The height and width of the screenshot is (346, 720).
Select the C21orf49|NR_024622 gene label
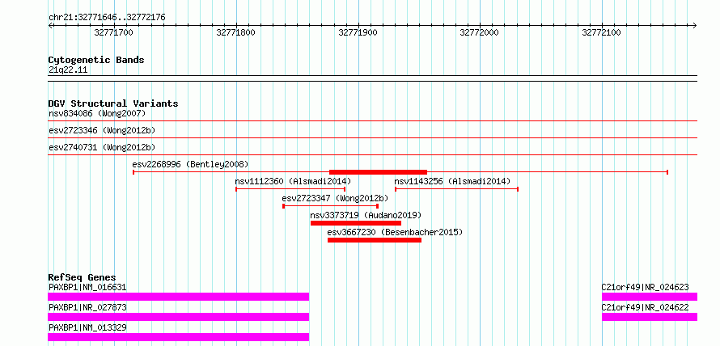(x=645, y=307)
